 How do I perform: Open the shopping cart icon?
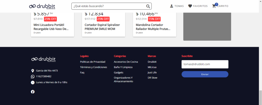(x=214, y=6)
